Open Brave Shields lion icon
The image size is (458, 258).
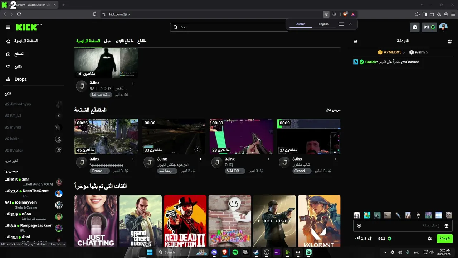tap(345, 14)
